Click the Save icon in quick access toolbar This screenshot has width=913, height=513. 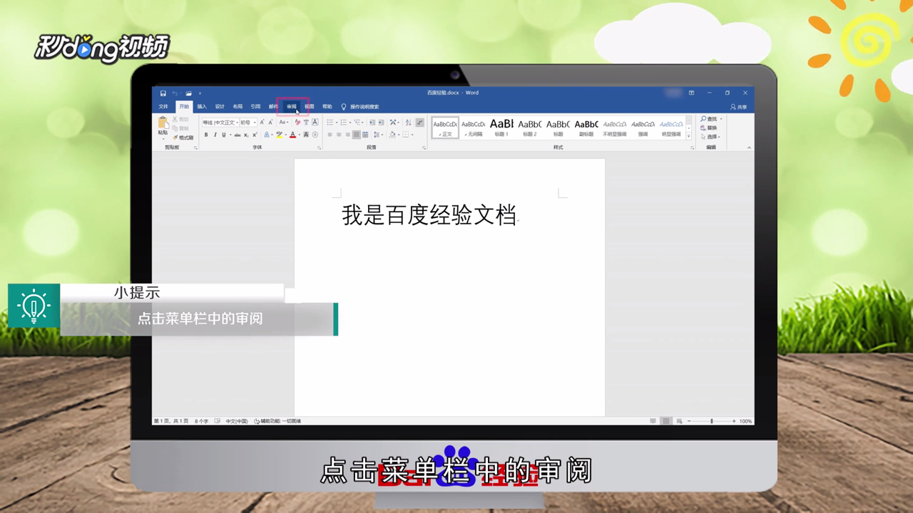click(163, 93)
